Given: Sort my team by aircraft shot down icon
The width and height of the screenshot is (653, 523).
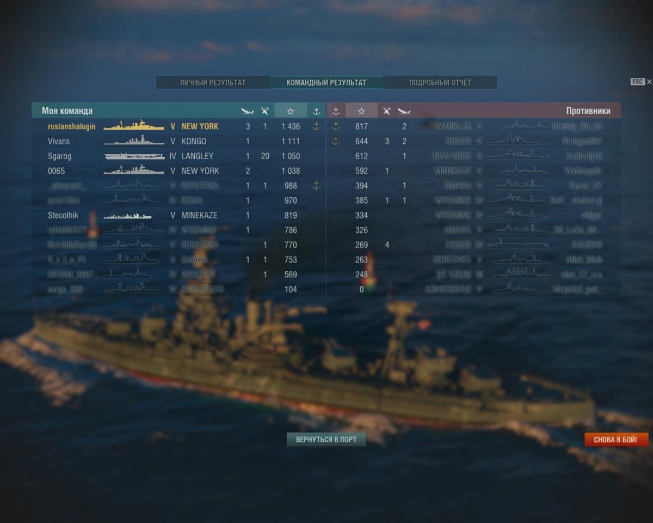Looking at the screenshot, I should tap(264, 111).
